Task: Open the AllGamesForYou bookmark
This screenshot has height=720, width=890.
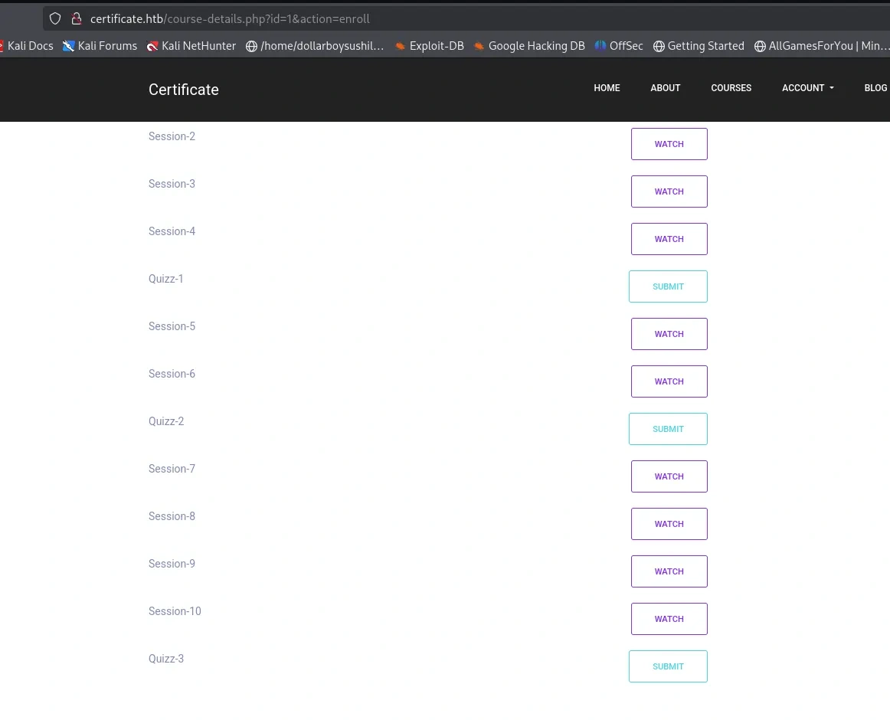Action: point(821,46)
